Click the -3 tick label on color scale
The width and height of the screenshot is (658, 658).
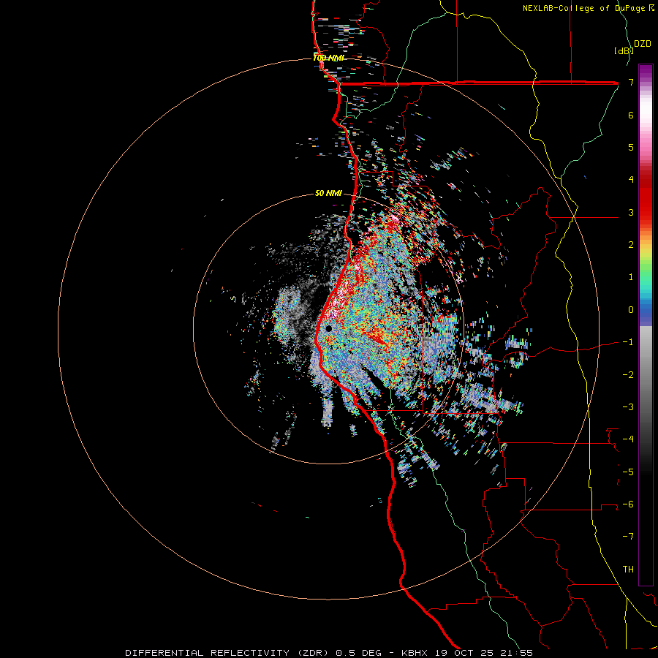[628, 407]
